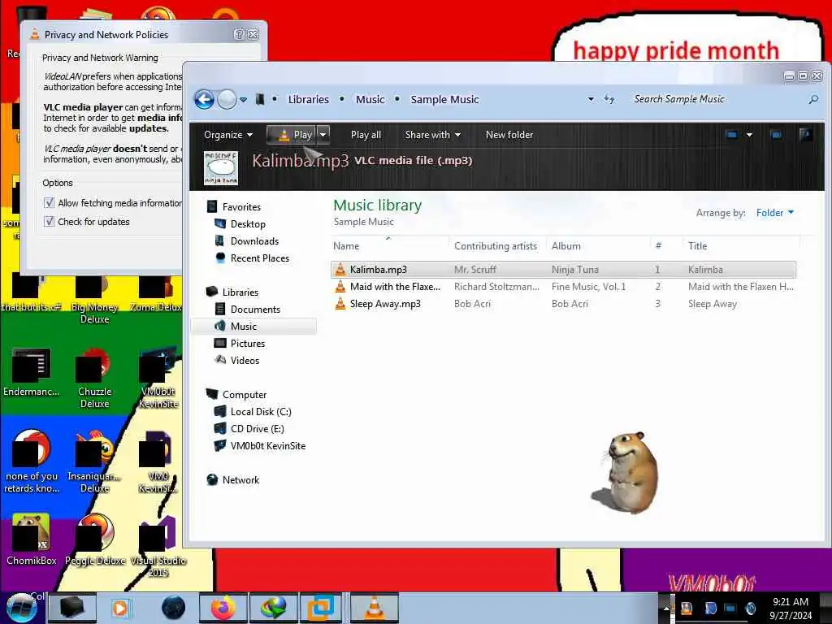Toggle the preview pane icon
Screen dimensions: 832x624
(776, 135)
